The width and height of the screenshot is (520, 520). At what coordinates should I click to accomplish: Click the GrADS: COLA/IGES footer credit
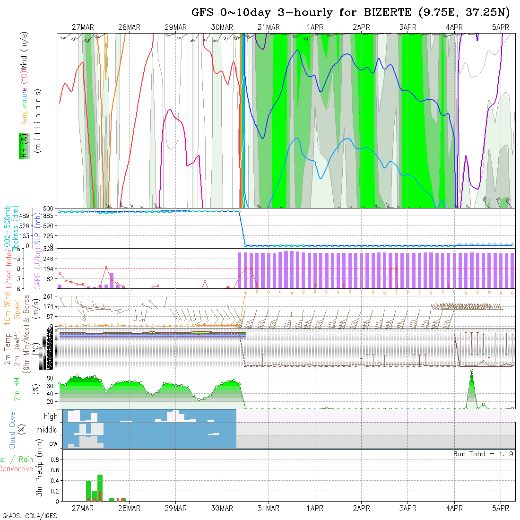click(x=29, y=516)
